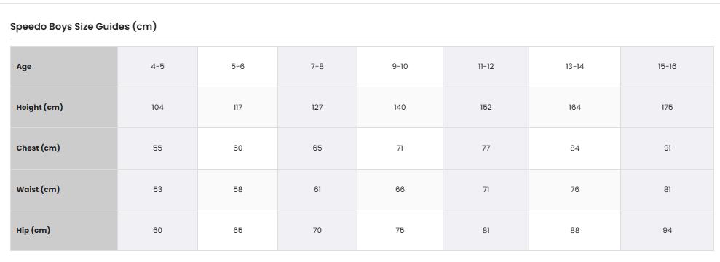Select the Waist (cm) row header
The width and height of the screenshot is (720, 262).
tap(64, 189)
